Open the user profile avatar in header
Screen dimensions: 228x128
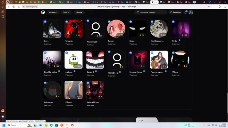coord(190,12)
